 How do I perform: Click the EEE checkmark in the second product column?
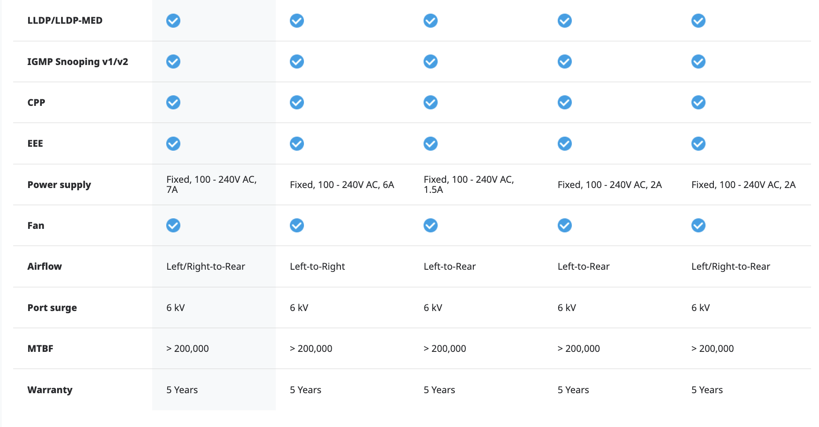296,144
